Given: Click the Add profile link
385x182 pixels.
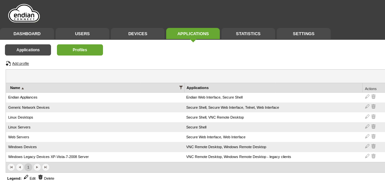Looking at the screenshot, I should (x=21, y=63).
